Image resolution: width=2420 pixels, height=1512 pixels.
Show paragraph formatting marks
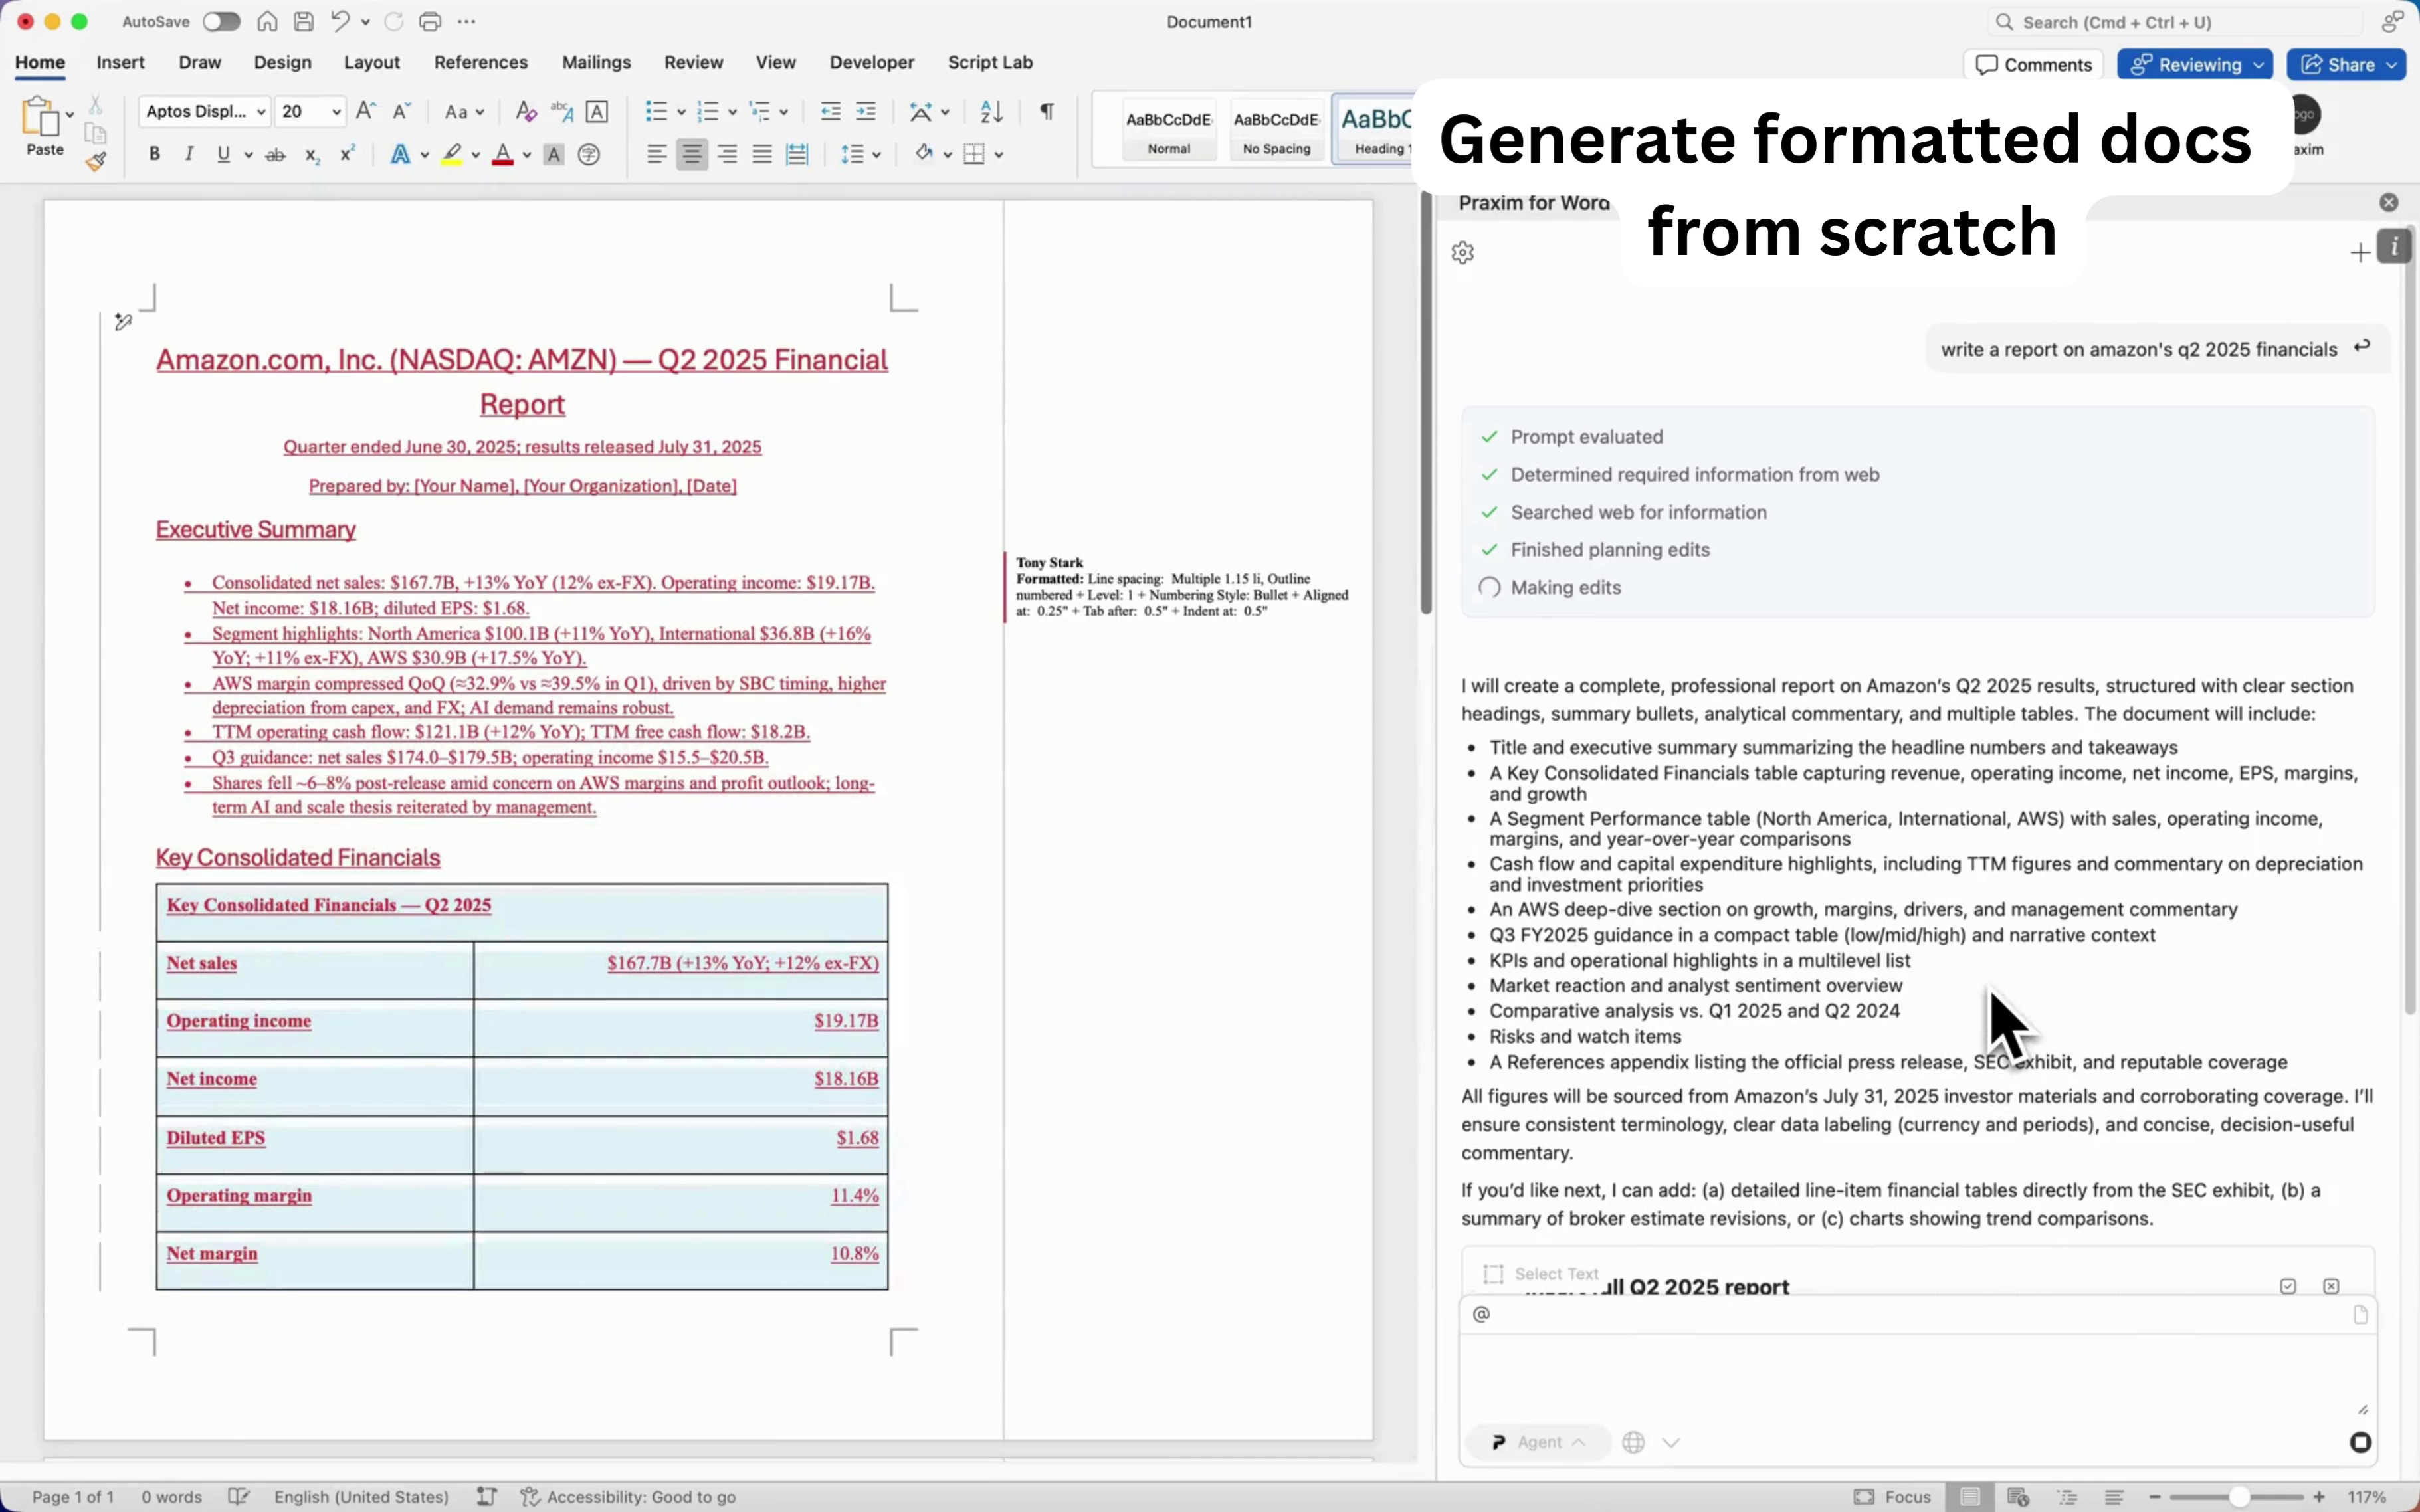pos(1045,111)
